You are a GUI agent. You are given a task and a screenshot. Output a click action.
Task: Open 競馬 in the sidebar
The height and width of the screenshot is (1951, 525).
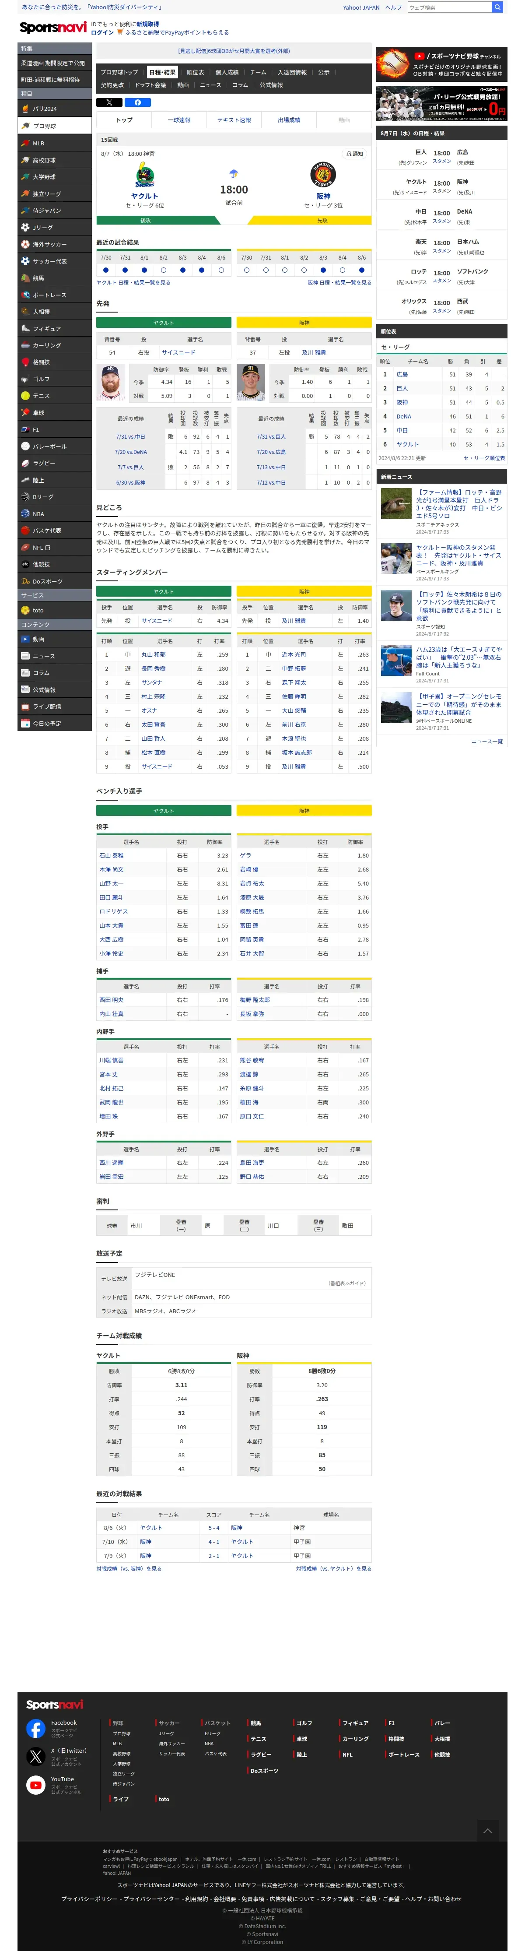(x=54, y=279)
